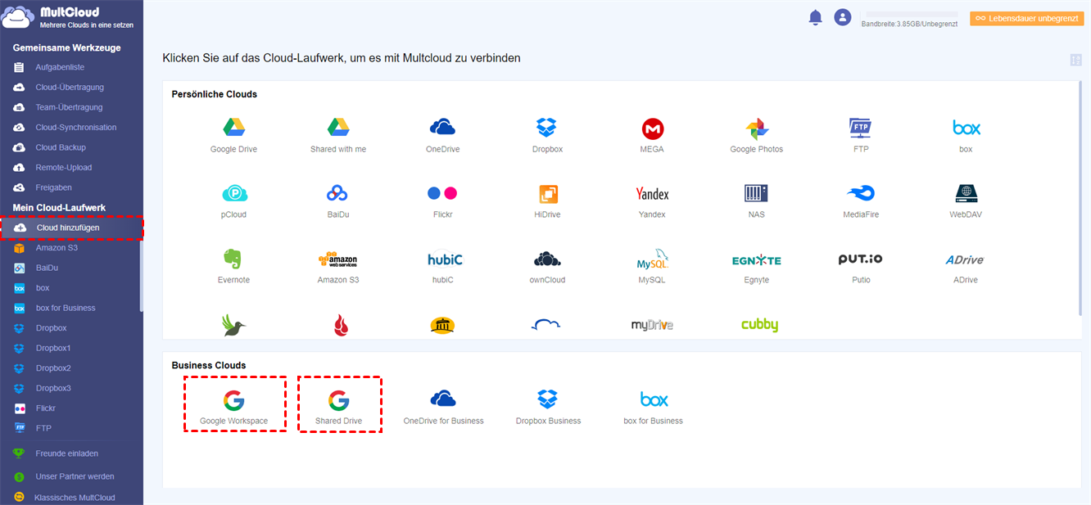Click the Persönliche Clouds panel scrollbar
Viewport: 1091px width, 505px height.
point(1082,200)
